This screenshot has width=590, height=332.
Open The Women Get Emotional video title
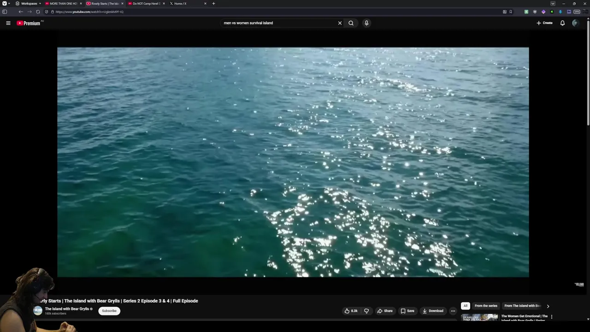click(525, 318)
